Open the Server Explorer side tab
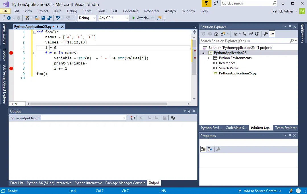This screenshot has height=194, width=307. pos(5,34)
